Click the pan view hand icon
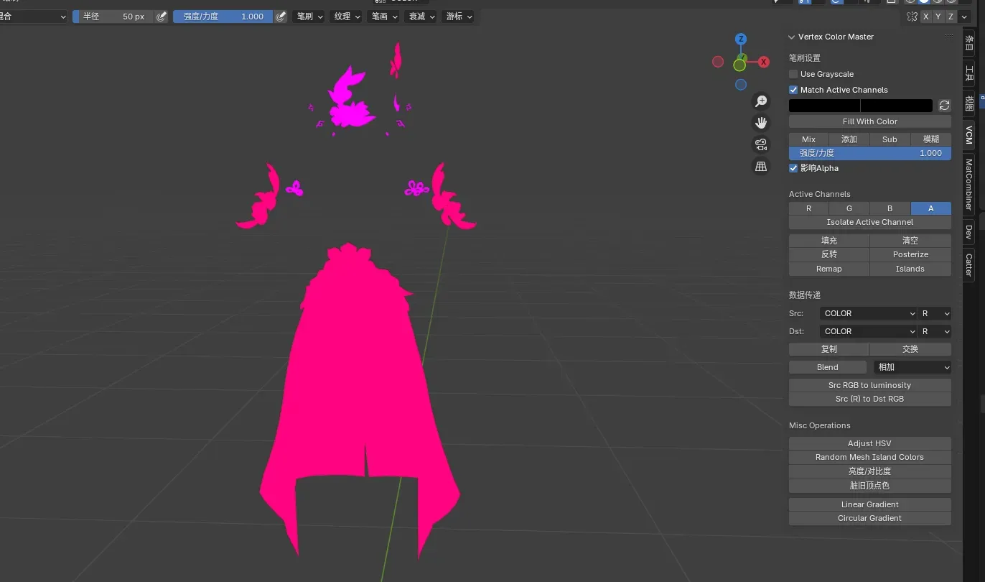This screenshot has height=582, width=985. [761, 123]
